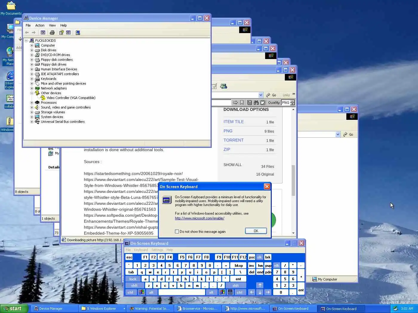Click the Video Controller warning icon
This screenshot has height=313, width=418.
[43, 98]
